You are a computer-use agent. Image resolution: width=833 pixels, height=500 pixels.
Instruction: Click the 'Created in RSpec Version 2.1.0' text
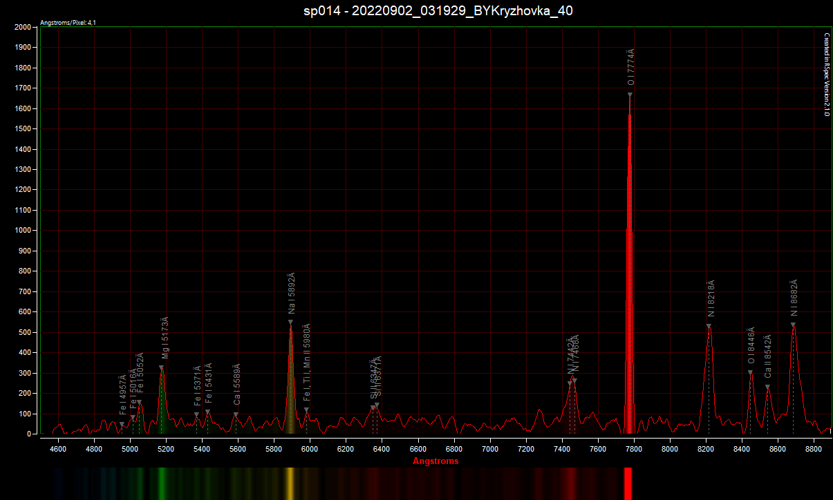coord(826,75)
